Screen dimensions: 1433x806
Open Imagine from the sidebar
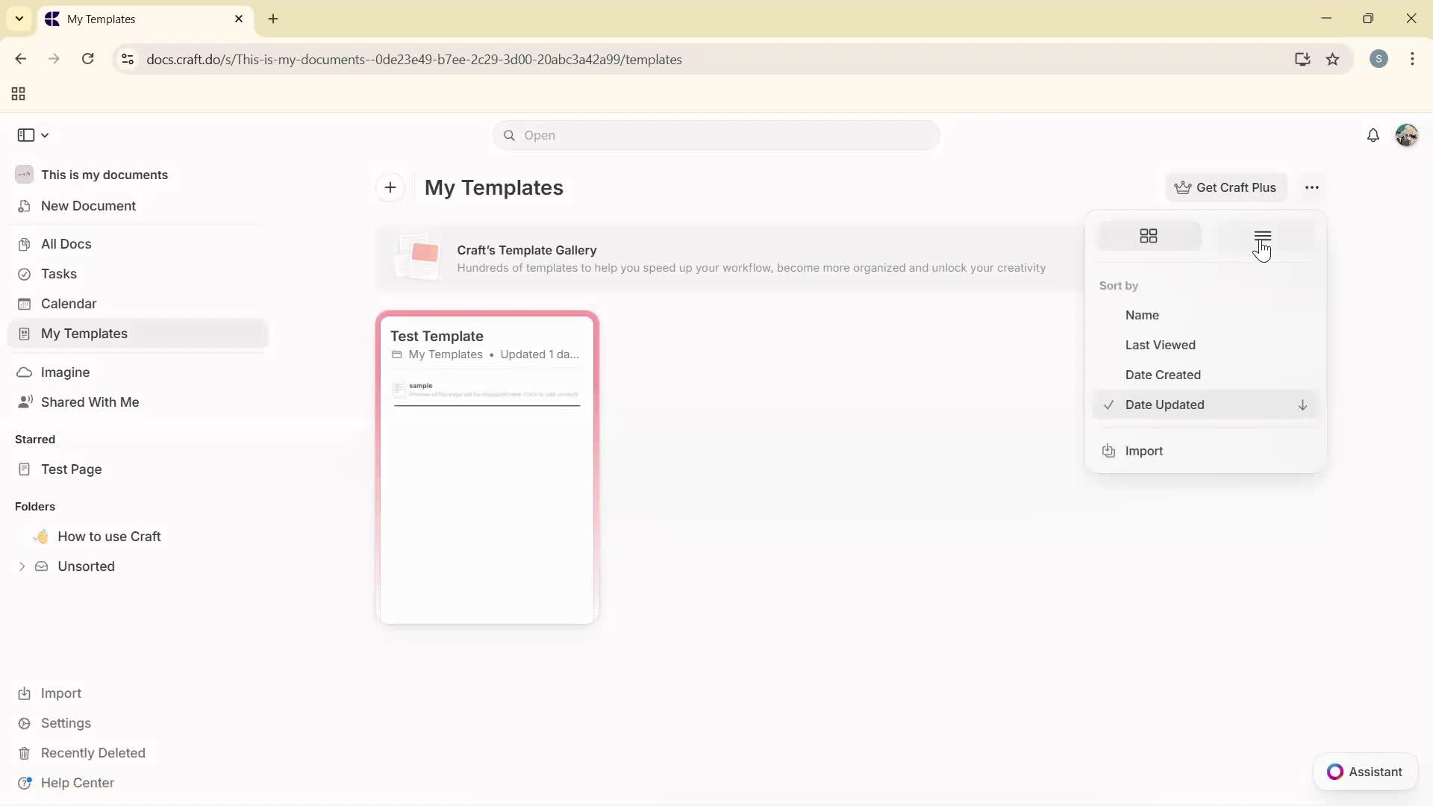65,372
